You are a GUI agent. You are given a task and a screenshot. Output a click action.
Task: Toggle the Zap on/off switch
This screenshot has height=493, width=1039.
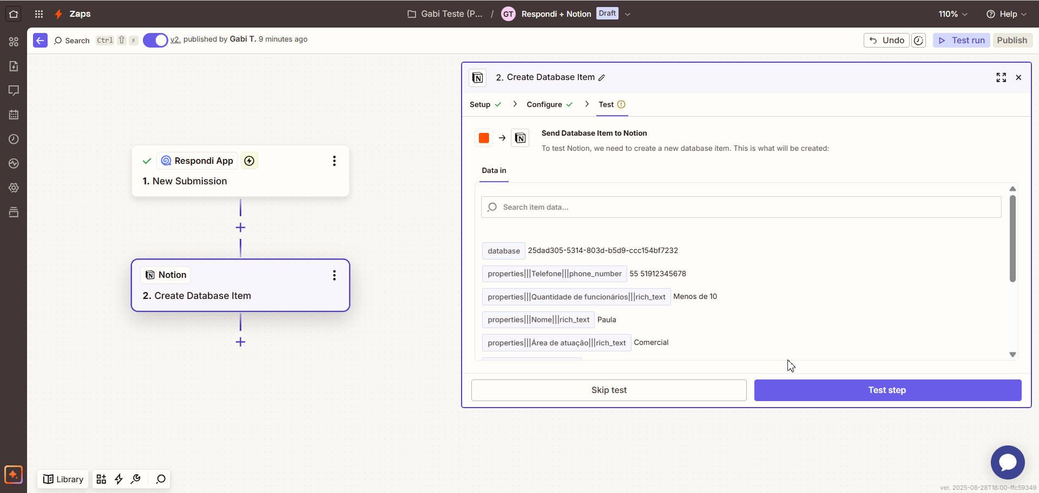[x=155, y=41]
